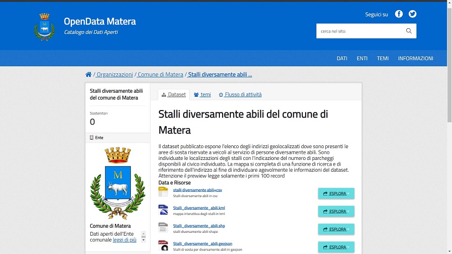Click 'Data e Risorse' heading

pyautogui.click(x=174, y=183)
